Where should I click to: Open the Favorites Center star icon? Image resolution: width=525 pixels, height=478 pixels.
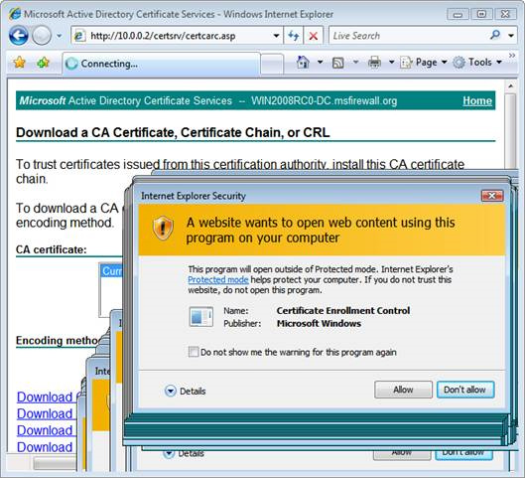(20, 63)
